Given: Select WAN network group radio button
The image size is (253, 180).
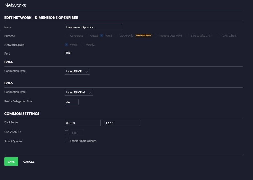Looking at the screenshot, I should [67, 45].
